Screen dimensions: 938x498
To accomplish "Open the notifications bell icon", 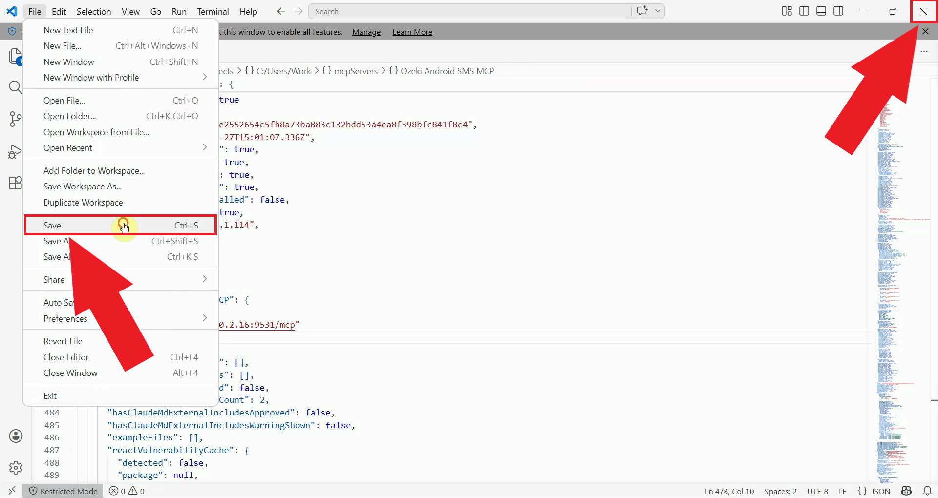I will pyautogui.click(x=927, y=491).
